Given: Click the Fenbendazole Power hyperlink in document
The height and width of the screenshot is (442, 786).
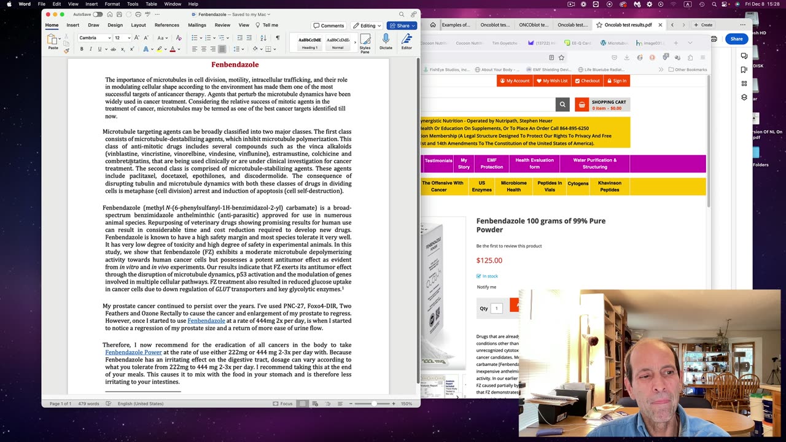Looking at the screenshot, I should [x=133, y=352].
